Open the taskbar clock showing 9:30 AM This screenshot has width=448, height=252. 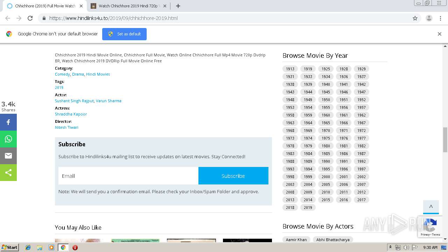tap(430, 247)
